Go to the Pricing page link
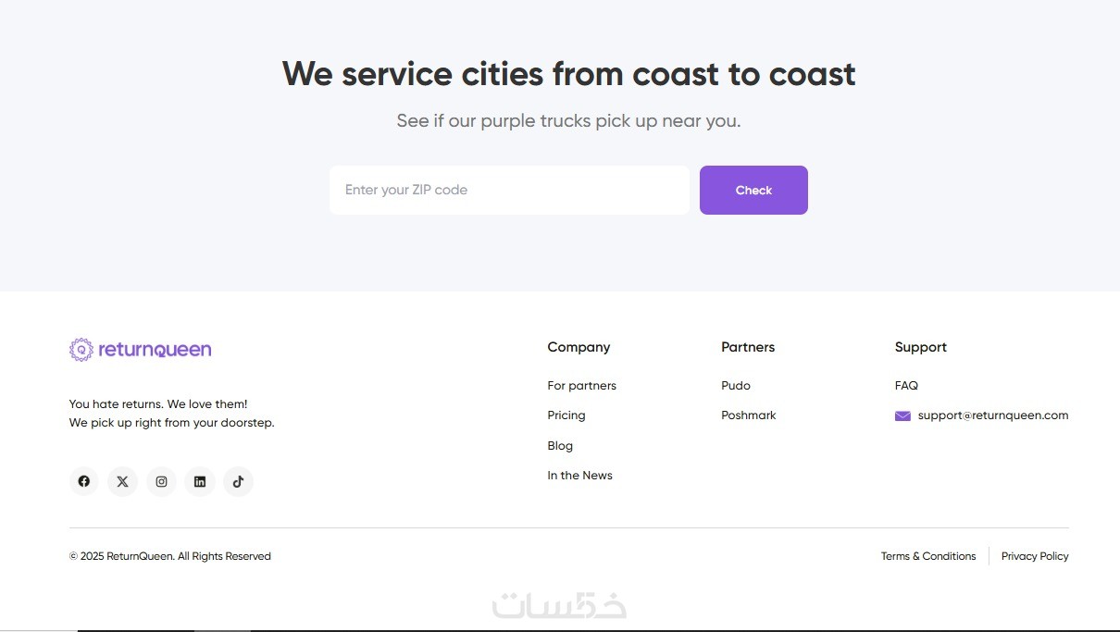Viewport: 1120px width, 632px height. [566, 415]
